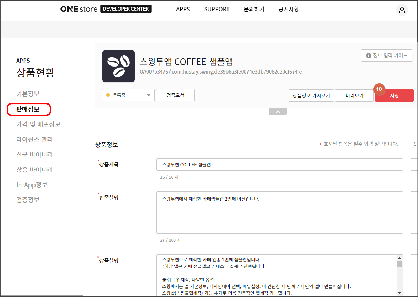Click the scroll-down arrow in 상품설명 box
Image resolution: width=418 pixels, height=297 pixels.
point(400,293)
